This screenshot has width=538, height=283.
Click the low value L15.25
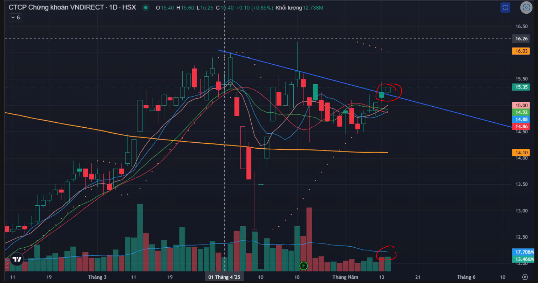(205, 7)
